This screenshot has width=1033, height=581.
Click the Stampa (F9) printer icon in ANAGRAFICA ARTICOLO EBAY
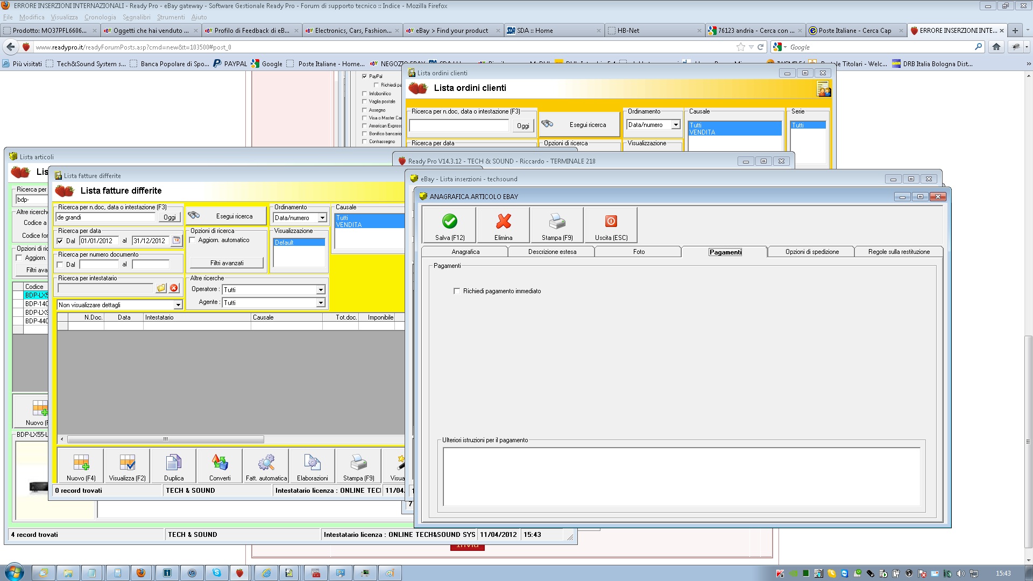point(557,221)
